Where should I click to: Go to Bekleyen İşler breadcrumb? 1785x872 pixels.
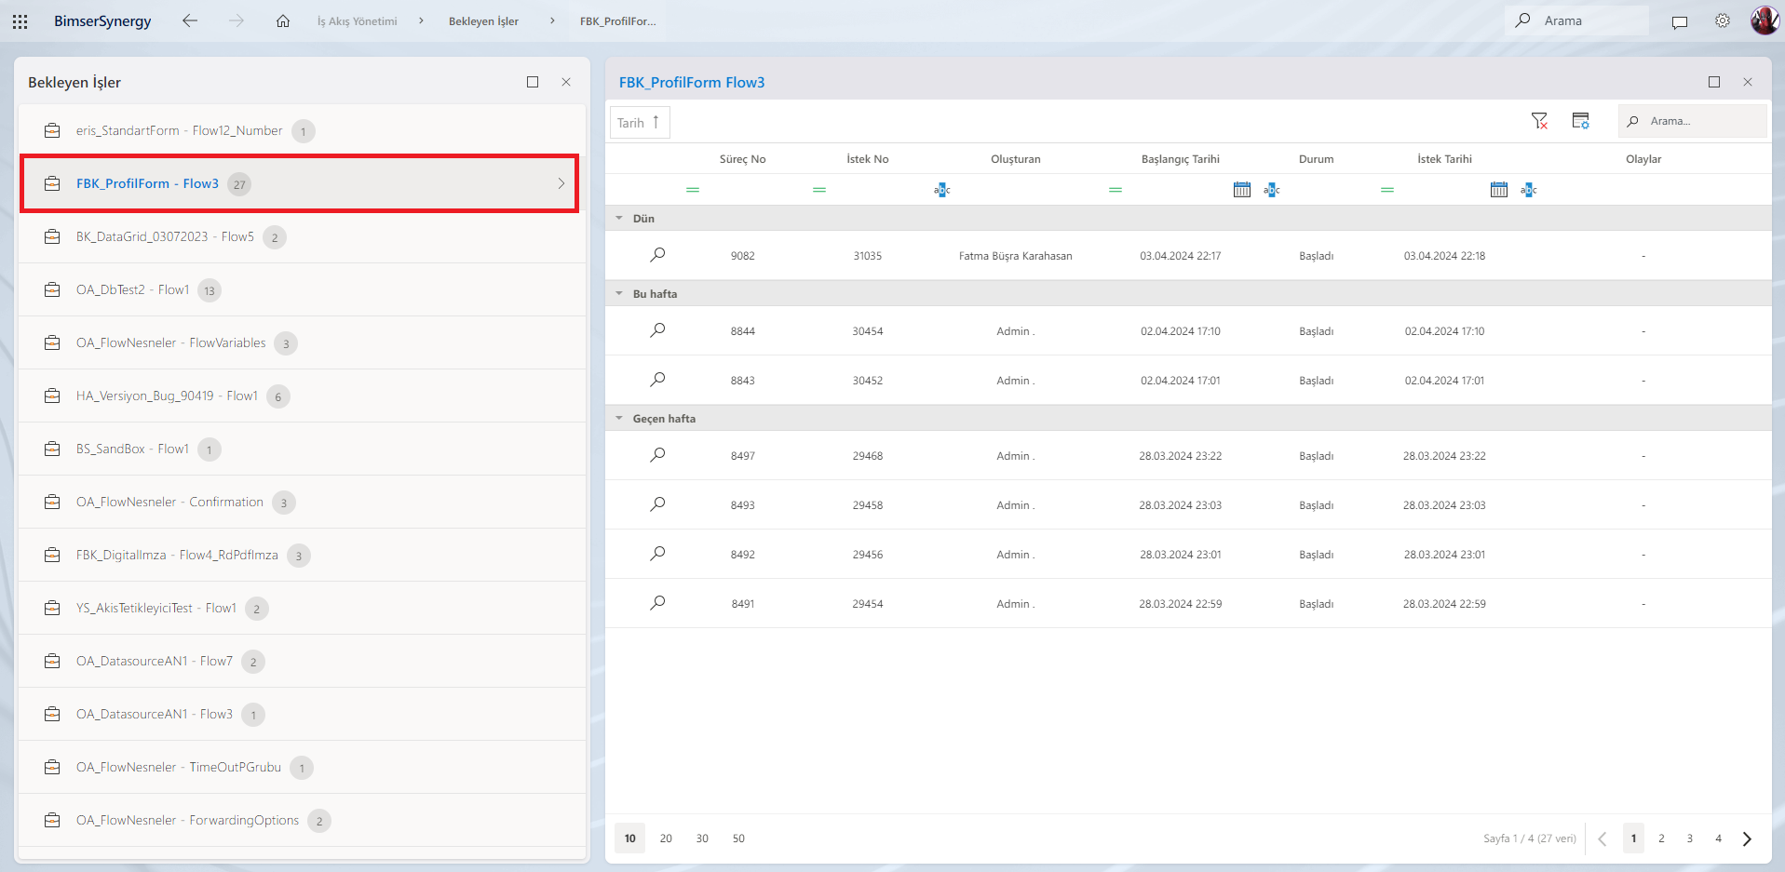(483, 21)
